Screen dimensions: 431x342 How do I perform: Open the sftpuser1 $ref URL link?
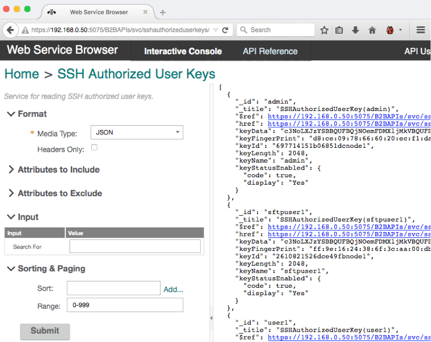pos(349,227)
